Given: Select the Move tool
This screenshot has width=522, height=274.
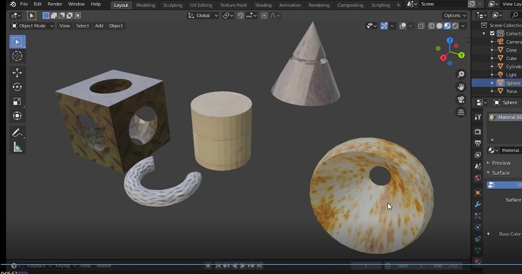Looking at the screenshot, I should tap(17, 72).
